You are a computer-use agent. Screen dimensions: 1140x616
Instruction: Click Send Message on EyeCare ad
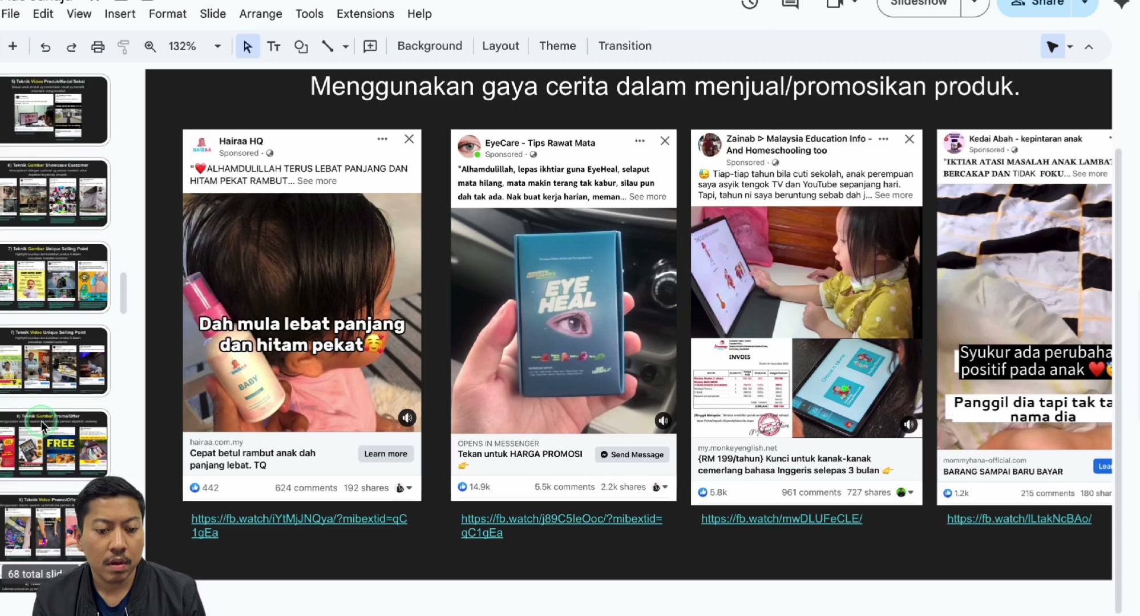point(632,455)
